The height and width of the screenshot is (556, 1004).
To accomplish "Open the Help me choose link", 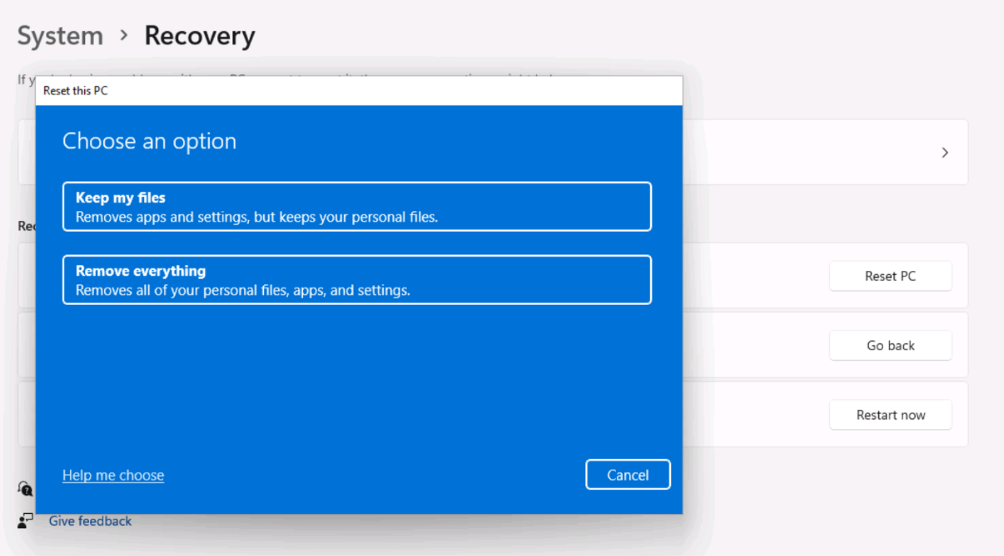I will (113, 475).
